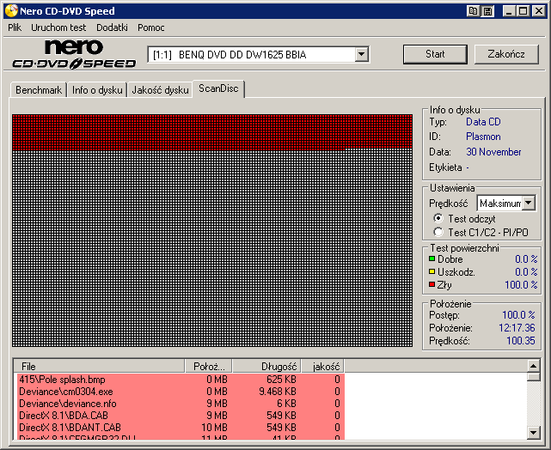Click the Nero CD-DVD Speed title bar disc icon
This screenshot has width=551, height=450.
[x=11, y=11]
